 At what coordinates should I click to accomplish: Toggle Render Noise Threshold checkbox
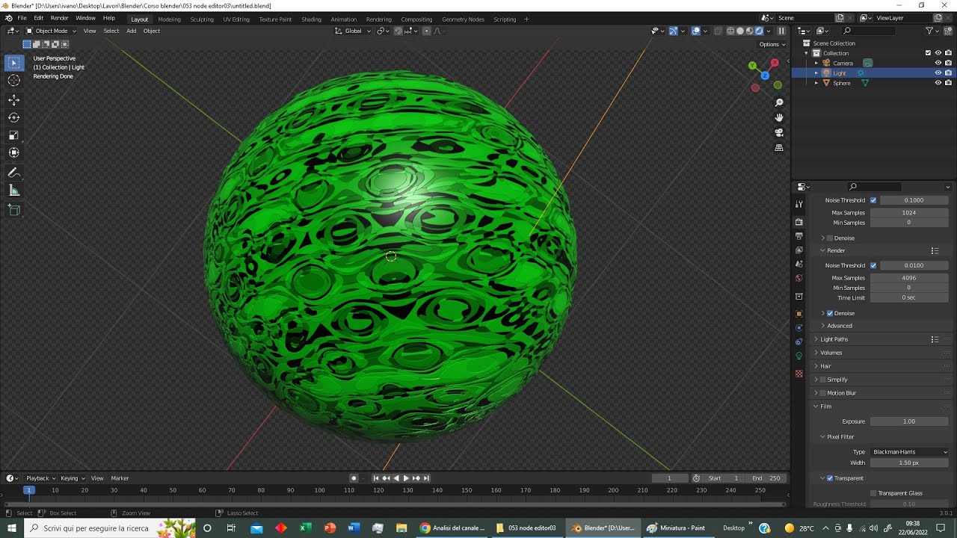[873, 265]
